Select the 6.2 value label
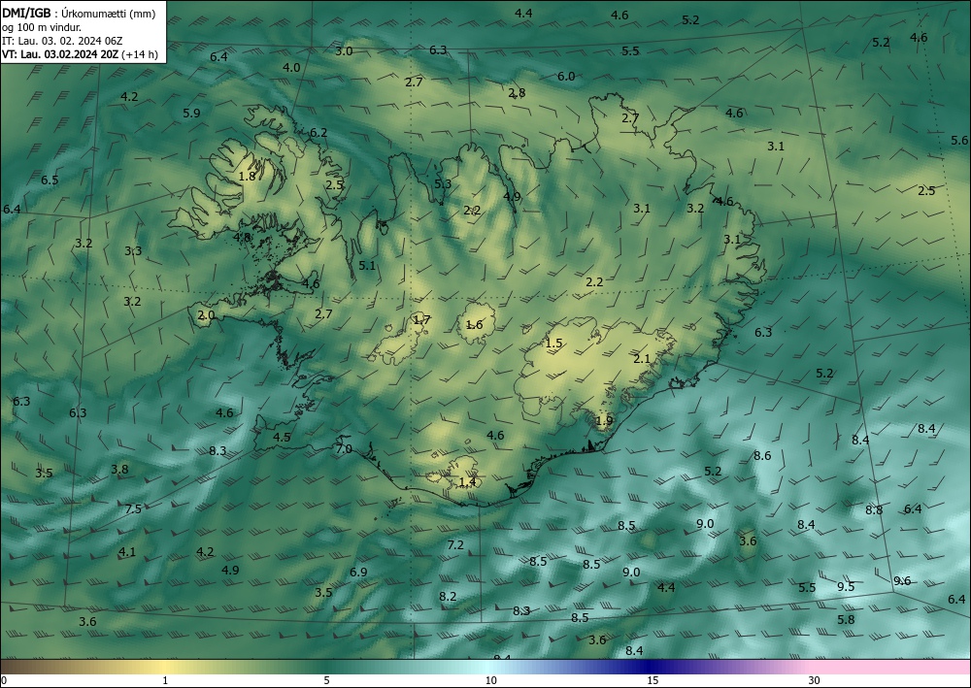Viewport: 971px width, 688px height. coord(318,132)
